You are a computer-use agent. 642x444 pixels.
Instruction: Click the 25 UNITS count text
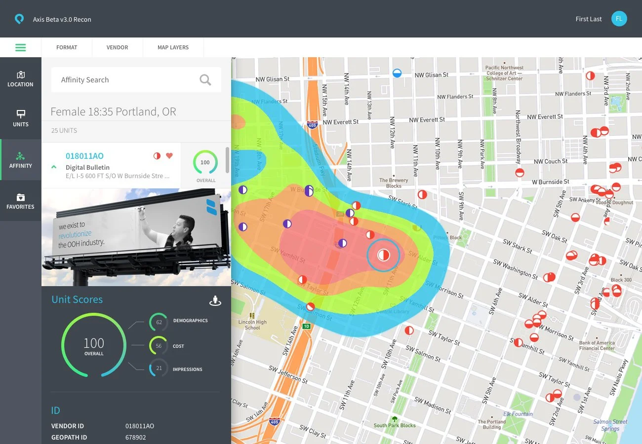tap(64, 131)
